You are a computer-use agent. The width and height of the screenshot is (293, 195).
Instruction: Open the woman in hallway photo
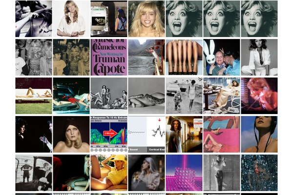pos(184,135)
